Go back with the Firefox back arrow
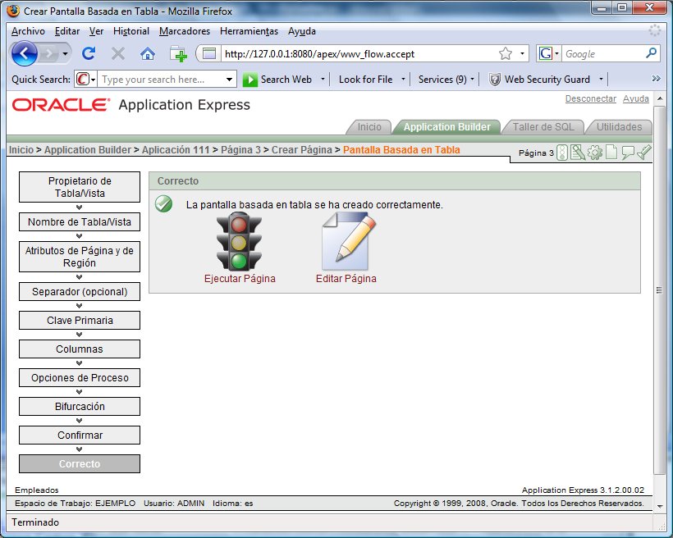The width and height of the screenshot is (673, 538). 24,53
